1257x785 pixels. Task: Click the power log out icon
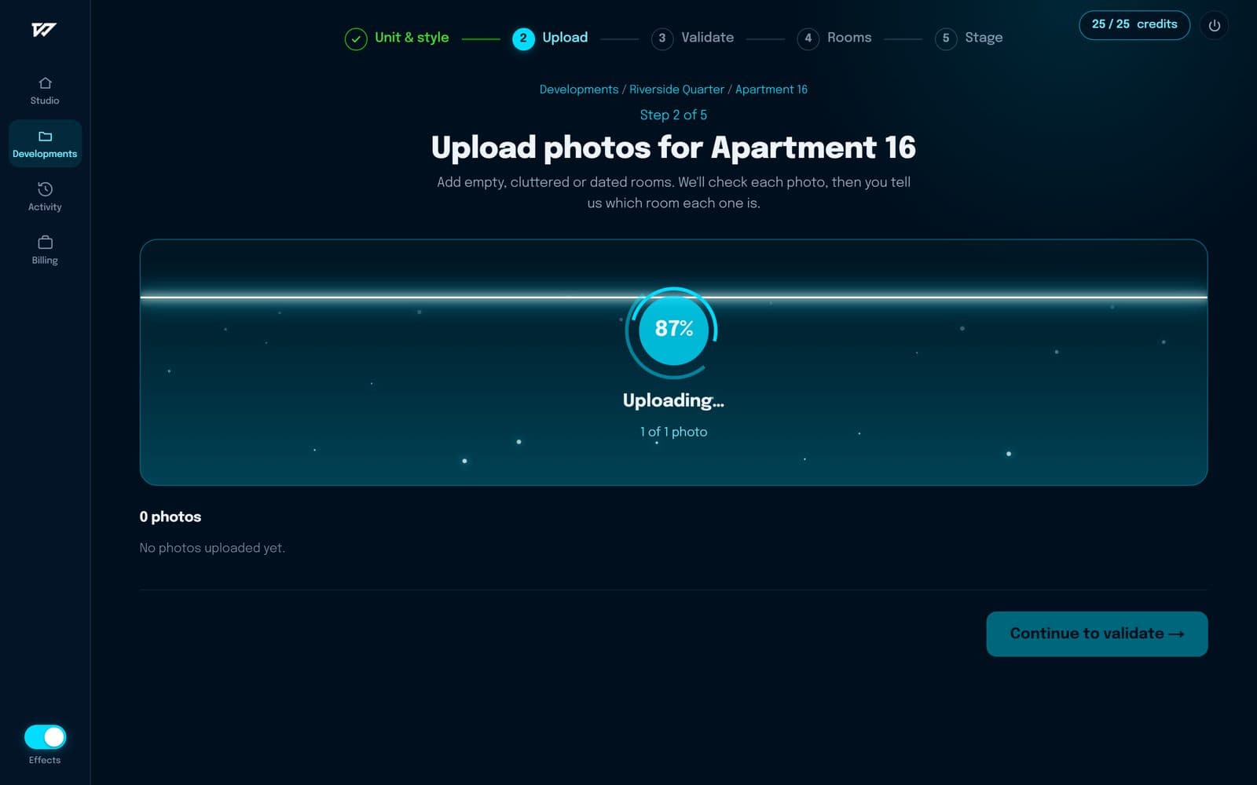[x=1214, y=26]
